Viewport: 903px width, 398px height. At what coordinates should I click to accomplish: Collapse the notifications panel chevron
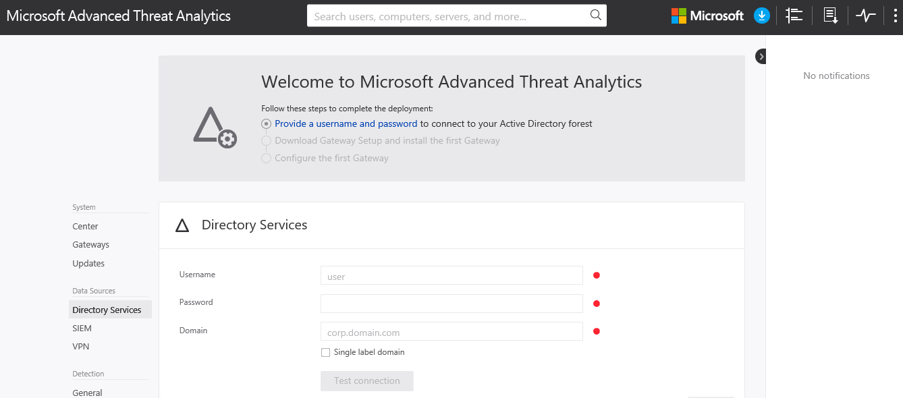(761, 56)
